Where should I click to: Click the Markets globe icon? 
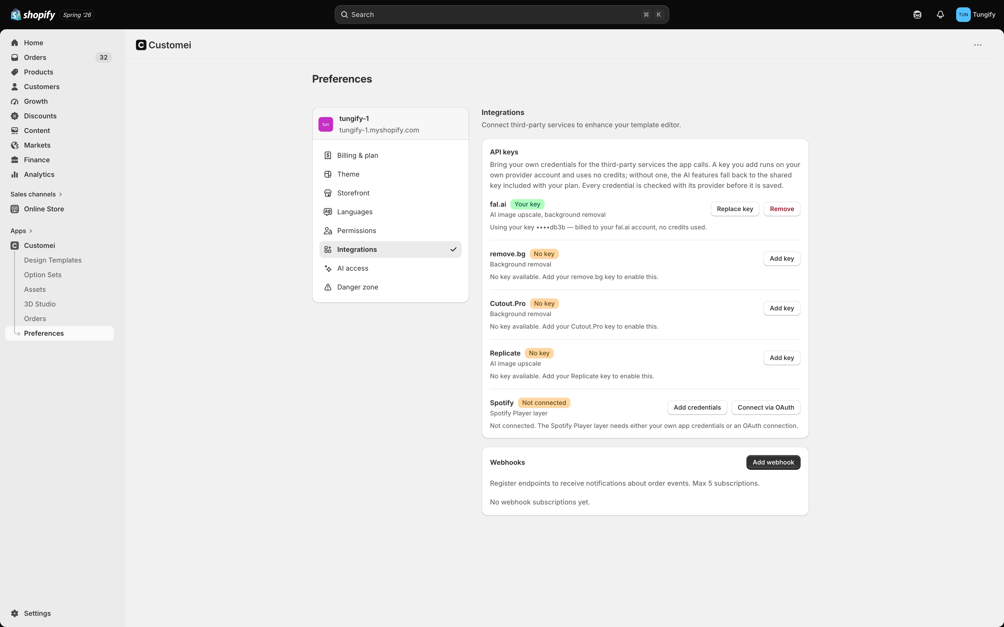(15, 145)
